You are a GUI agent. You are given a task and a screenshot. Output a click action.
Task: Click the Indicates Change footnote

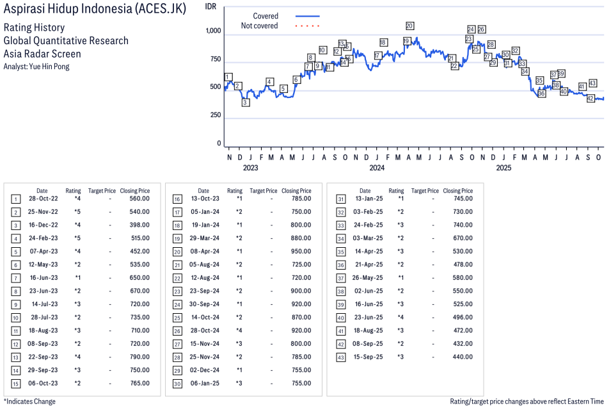[x=29, y=402]
